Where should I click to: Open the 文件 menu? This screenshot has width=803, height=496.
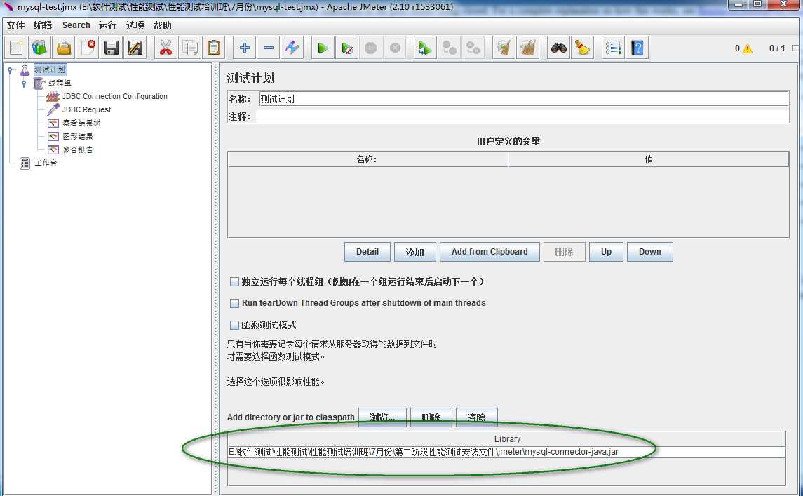[x=15, y=25]
